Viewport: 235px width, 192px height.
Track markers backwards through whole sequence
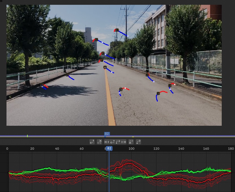point(107,142)
